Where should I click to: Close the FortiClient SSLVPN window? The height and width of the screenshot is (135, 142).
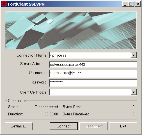tap(138, 4)
